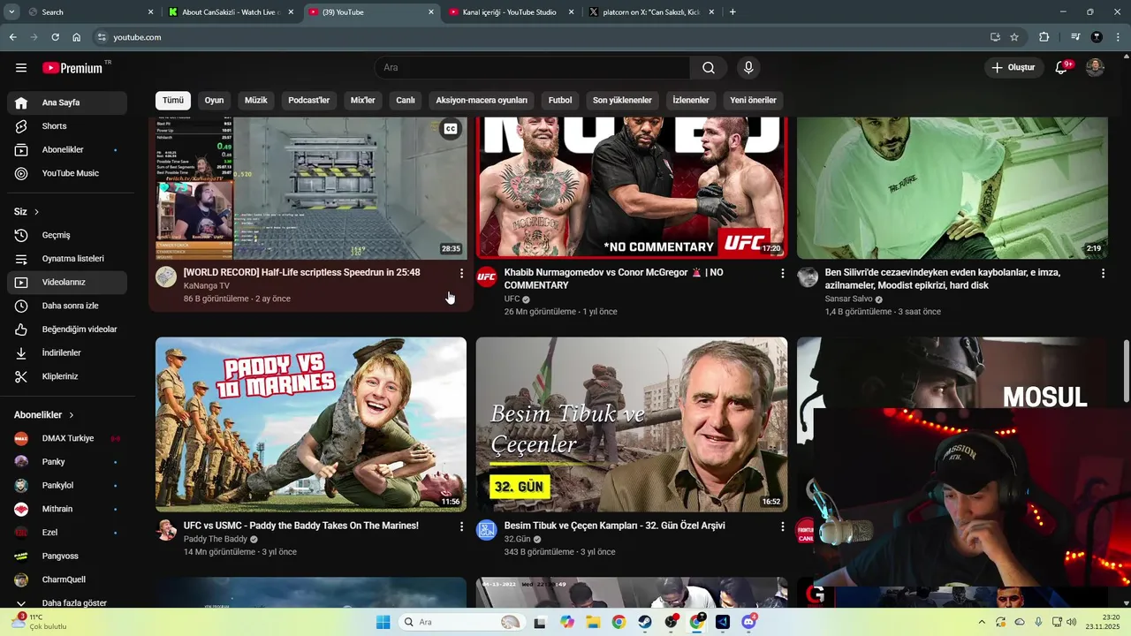Select the Futbol filter chip
The width and height of the screenshot is (1131, 636).
pos(560,100)
